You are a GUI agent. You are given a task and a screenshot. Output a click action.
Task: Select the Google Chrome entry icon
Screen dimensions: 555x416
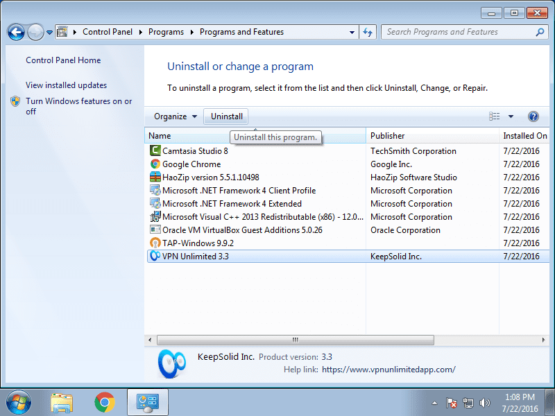[155, 164]
